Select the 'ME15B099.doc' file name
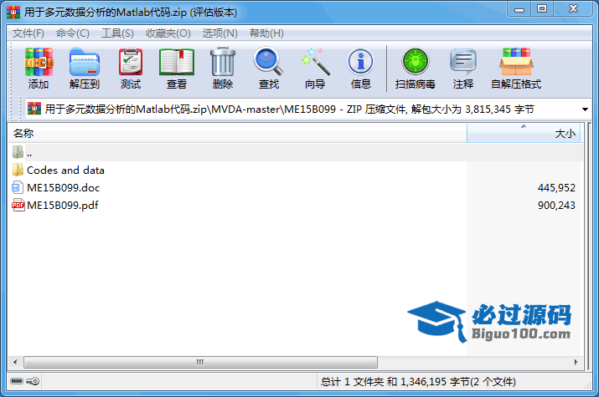 (x=64, y=187)
